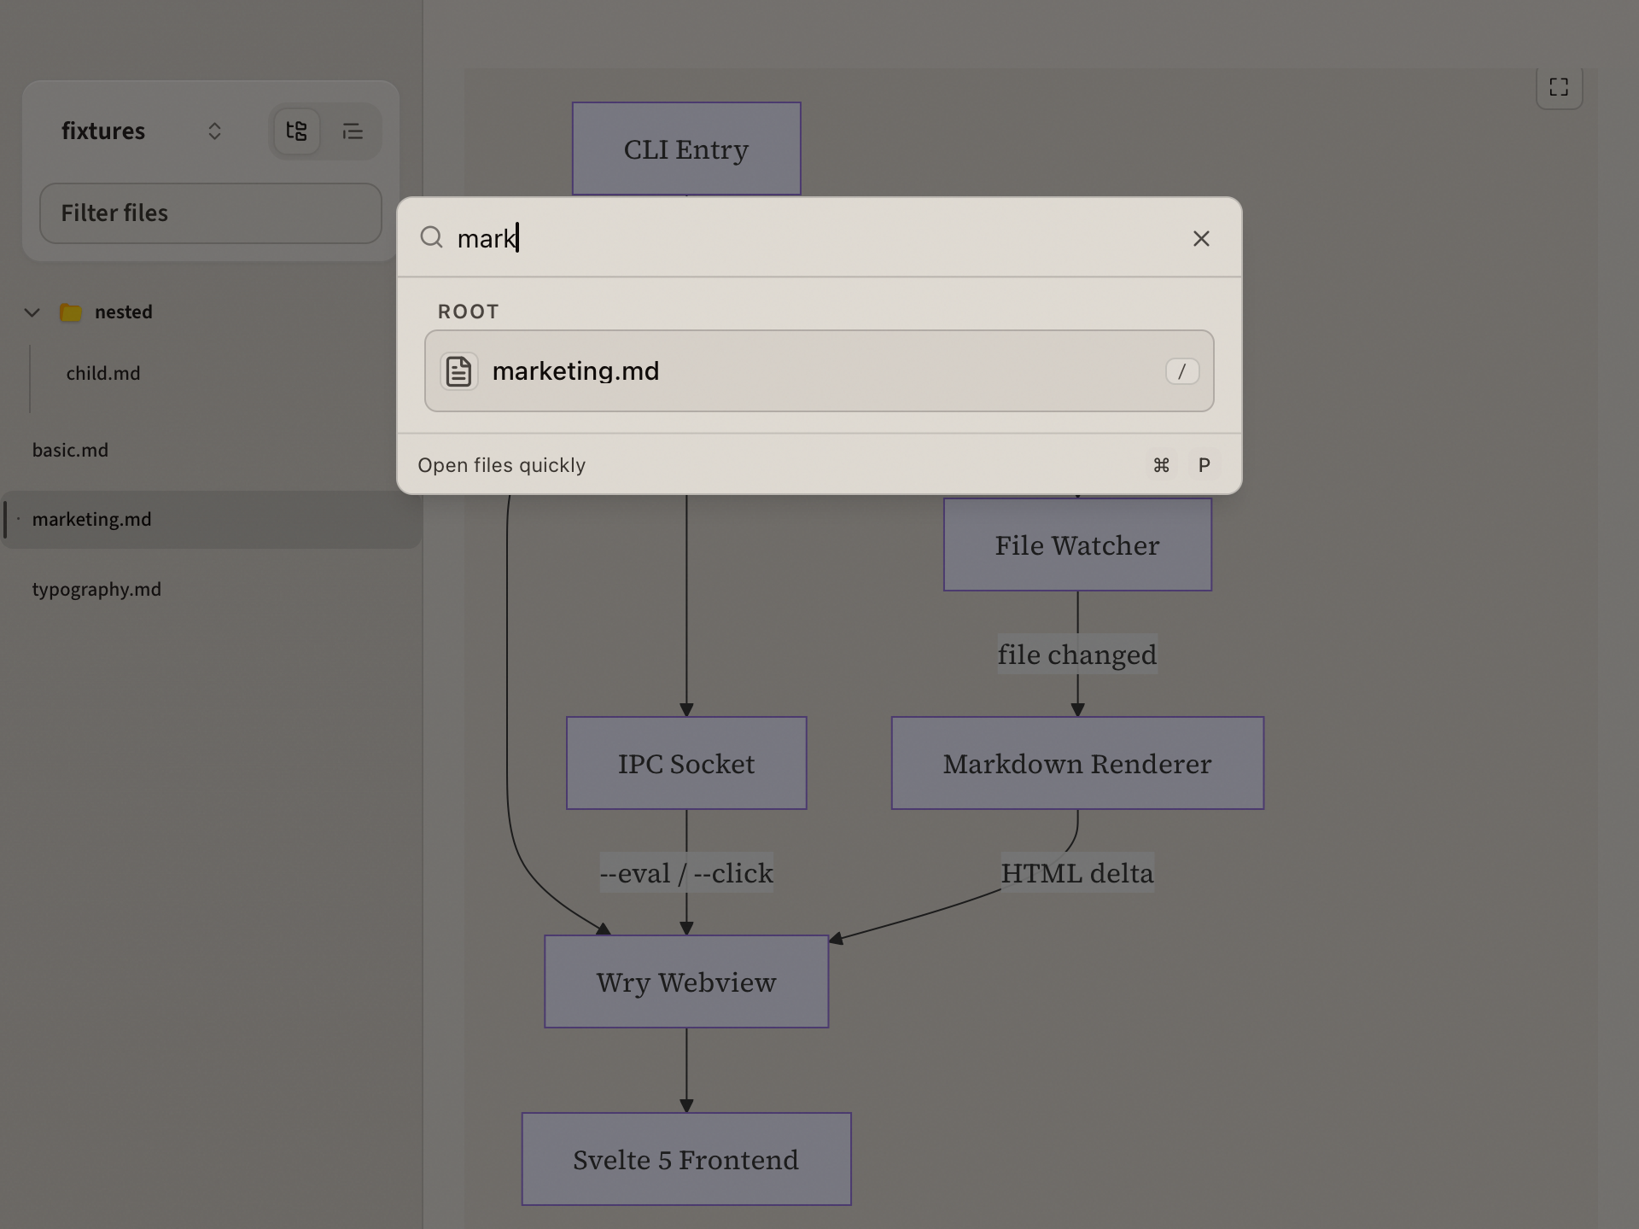Toggle the tree view mode icon
1639x1229 pixels.
point(296,131)
